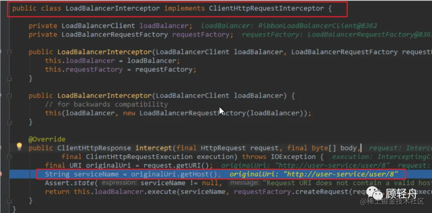Image resolution: width=432 pixels, height=213 pixels.
Task: Click serviceName in String serviceName declaration
Action: (96, 175)
